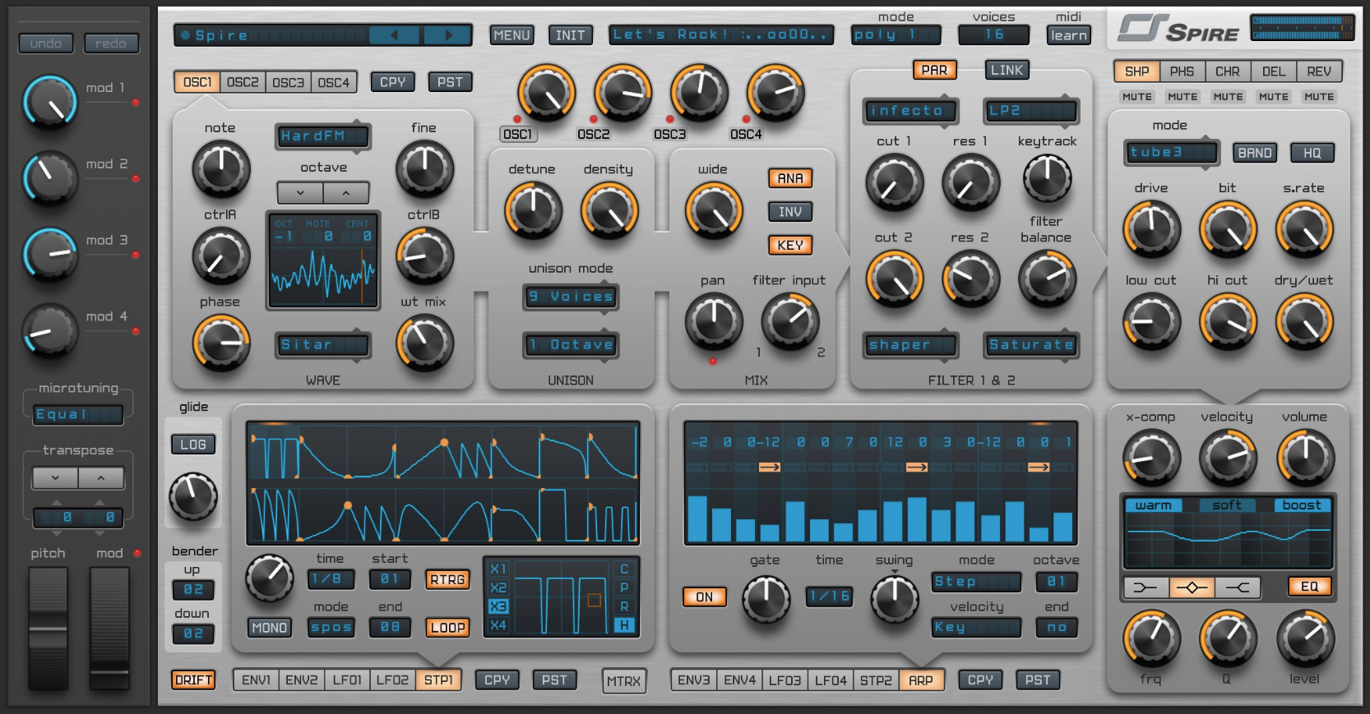Toggle the LOOP button
The width and height of the screenshot is (1370, 714).
coord(447,628)
